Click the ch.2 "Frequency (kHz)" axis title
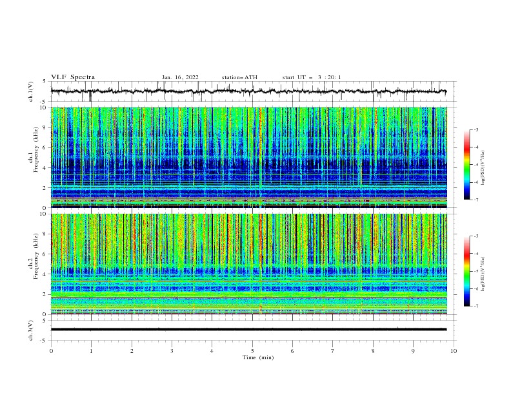This screenshot has width=511, height=394. (x=35, y=256)
